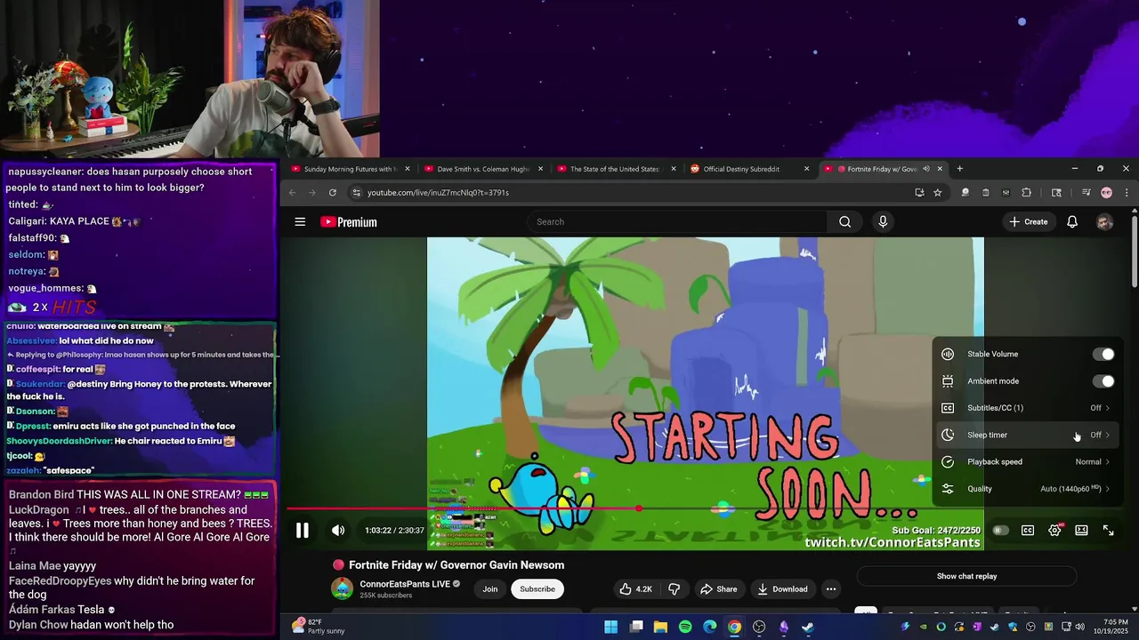
Task: Install app icon in address bar
Action: point(919,192)
